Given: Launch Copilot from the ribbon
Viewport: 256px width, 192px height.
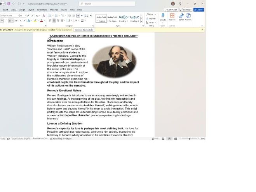Looking at the screenshot, I should click(188, 17).
